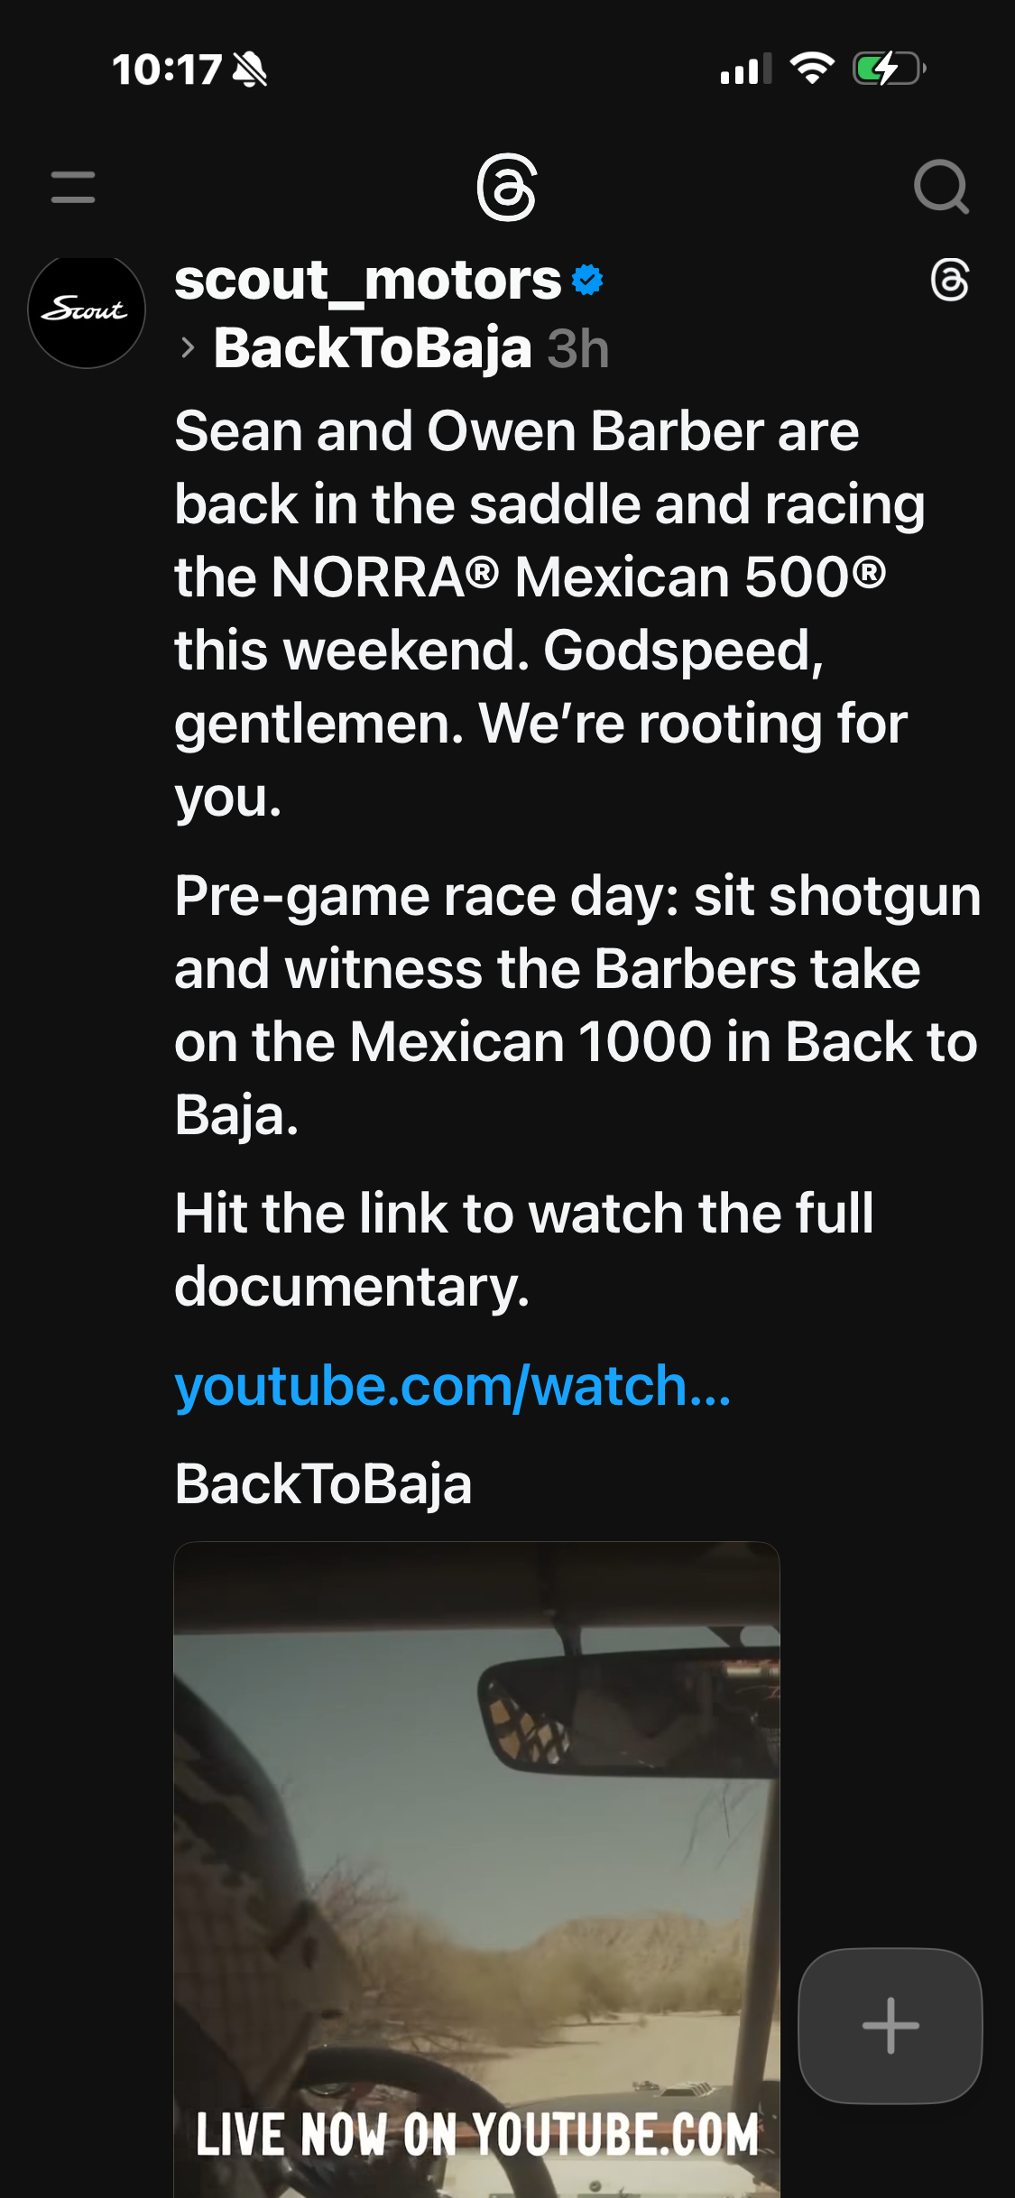Expand the chevron before BackToBaja
The image size is (1015, 2198).
tap(188, 348)
